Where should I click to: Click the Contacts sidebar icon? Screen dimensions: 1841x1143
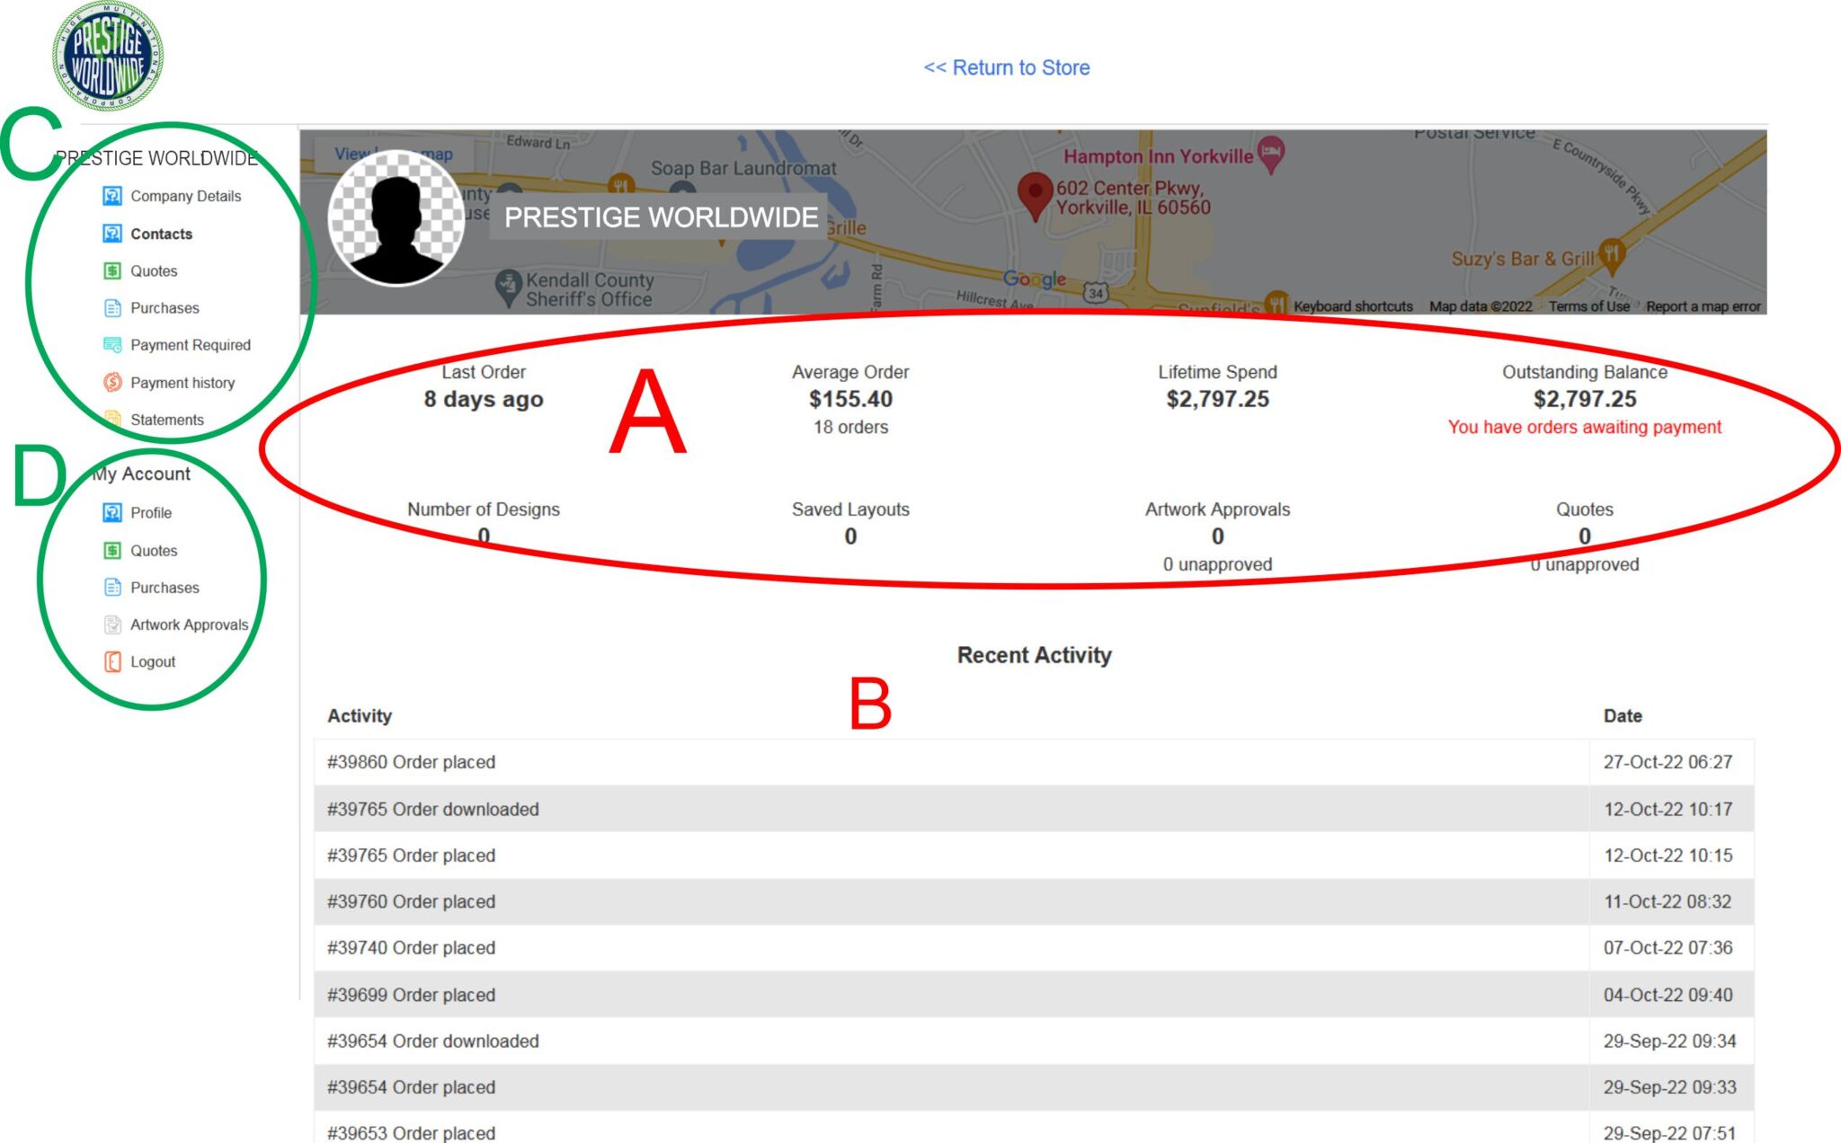112,234
